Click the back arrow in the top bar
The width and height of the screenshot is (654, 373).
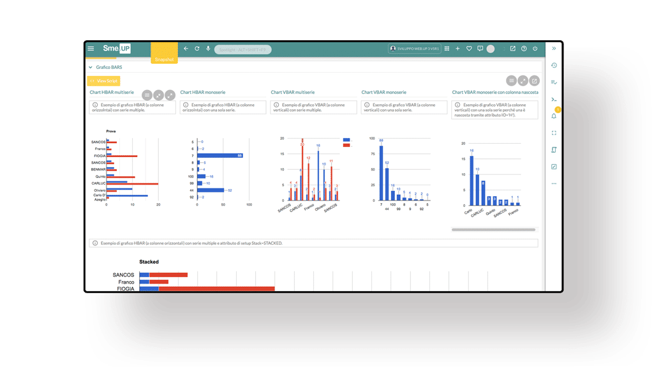coord(186,49)
